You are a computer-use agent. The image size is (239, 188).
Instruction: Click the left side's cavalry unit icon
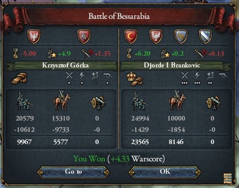61,101
